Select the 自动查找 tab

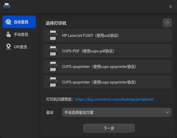click(19, 22)
